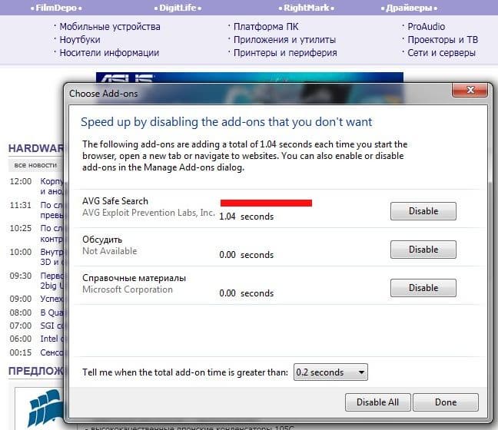Disable the Справочные материалы add-on
The width and height of the screenshot is (498, 430).
(423, 288)
